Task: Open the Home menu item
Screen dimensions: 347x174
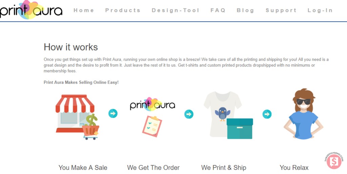Action: [x=84, y=10]
